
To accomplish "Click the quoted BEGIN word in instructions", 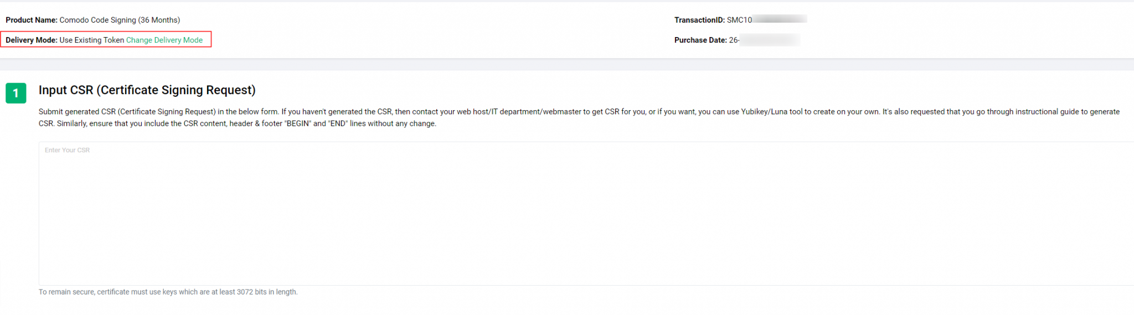I will pos(297,123).
